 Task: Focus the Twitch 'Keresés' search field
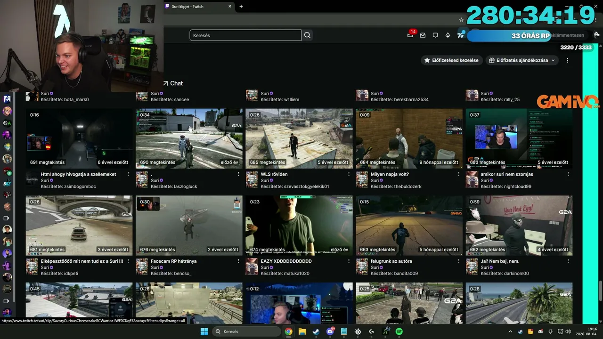click(x=245, y=35)
